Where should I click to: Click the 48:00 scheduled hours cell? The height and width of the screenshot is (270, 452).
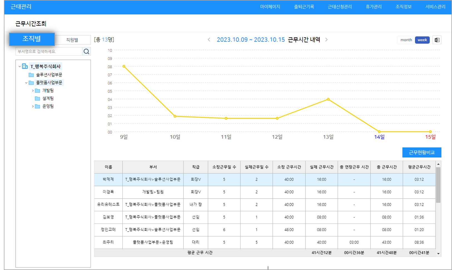(x=289, y=230)
